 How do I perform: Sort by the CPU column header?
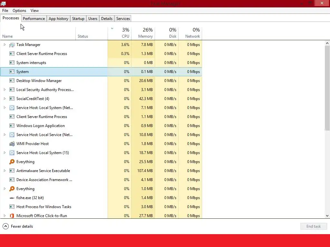120,33
